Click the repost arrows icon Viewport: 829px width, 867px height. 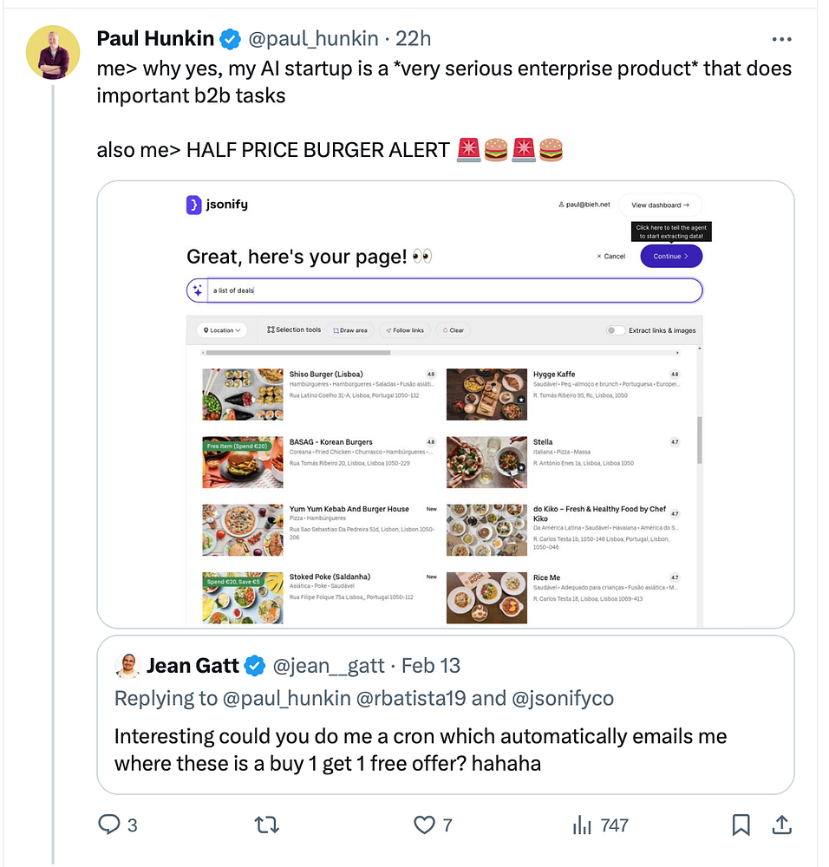tap(267, 825)
